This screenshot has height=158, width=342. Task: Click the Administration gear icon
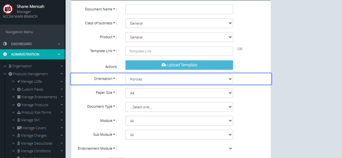(5, 54)
